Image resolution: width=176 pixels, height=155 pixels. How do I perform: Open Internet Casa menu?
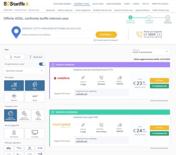coord(82,4)
